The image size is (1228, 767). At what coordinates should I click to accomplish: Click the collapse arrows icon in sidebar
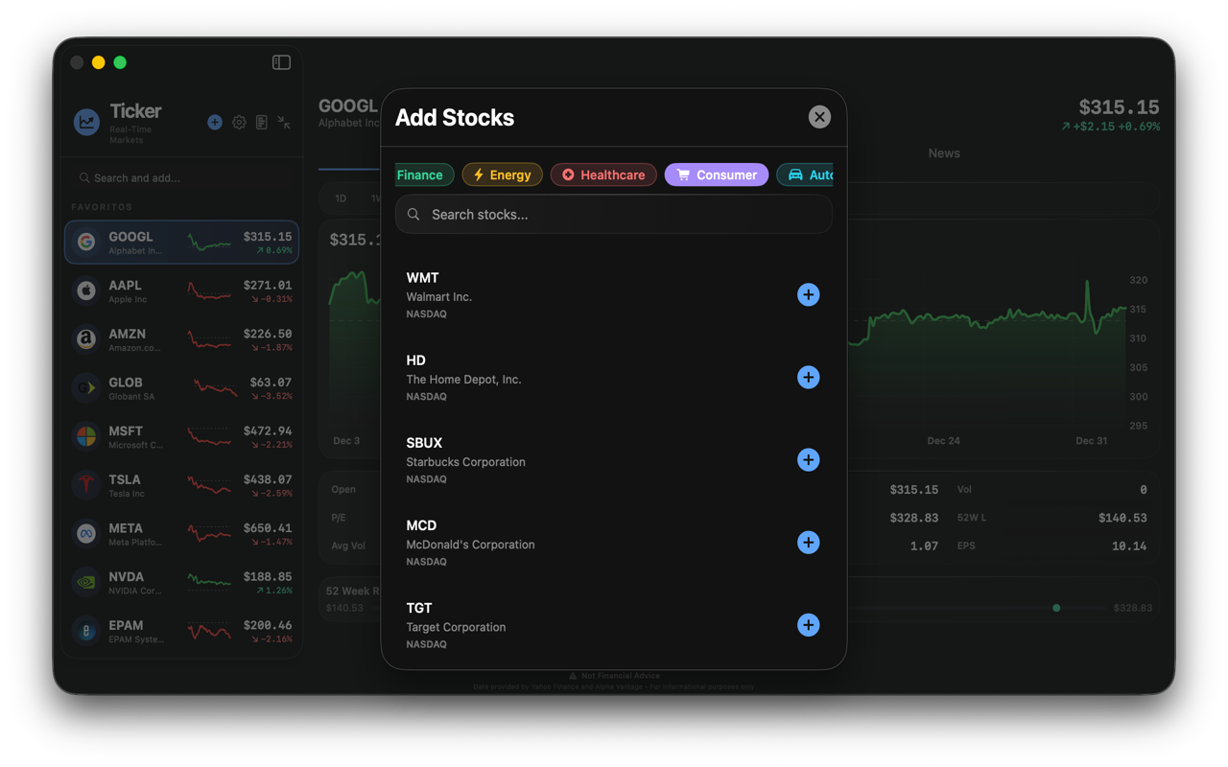(284, 122)
